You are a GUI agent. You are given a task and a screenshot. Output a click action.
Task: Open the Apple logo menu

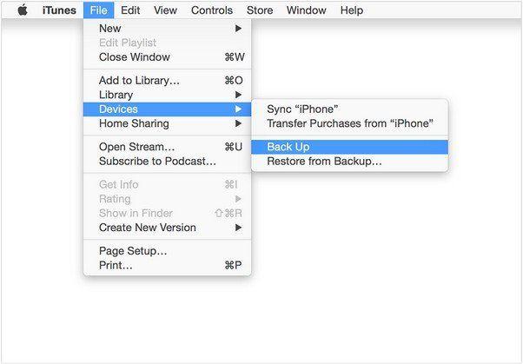click(23, 10)
